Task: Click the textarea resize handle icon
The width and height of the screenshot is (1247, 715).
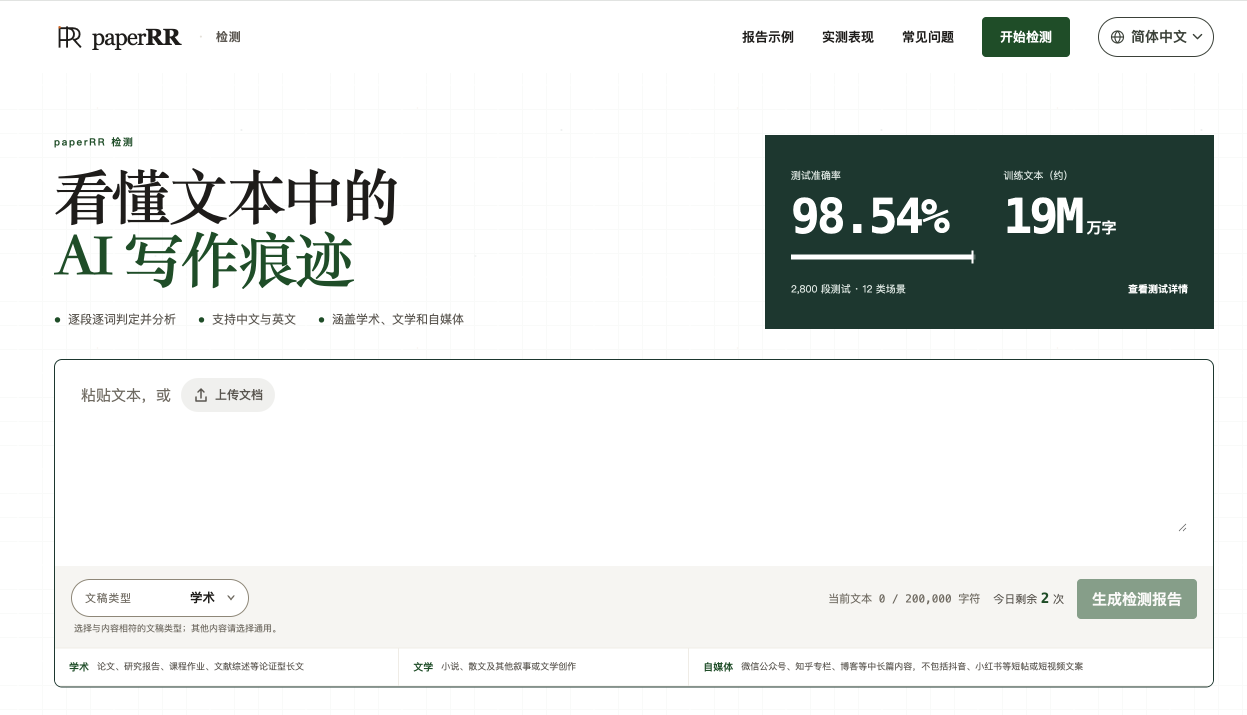Action: tap(1182, 527)
